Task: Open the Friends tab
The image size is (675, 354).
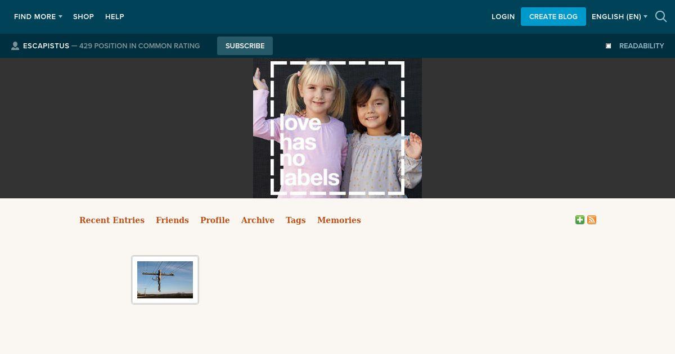Action: pos(172,220)
